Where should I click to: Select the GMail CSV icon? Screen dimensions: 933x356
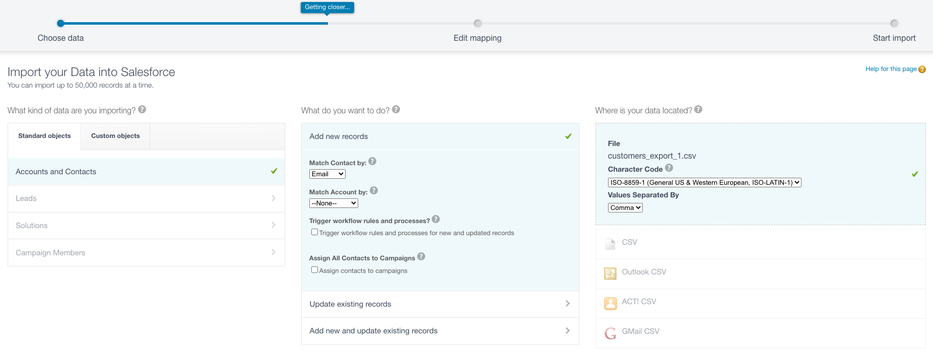tap(610, 332)
